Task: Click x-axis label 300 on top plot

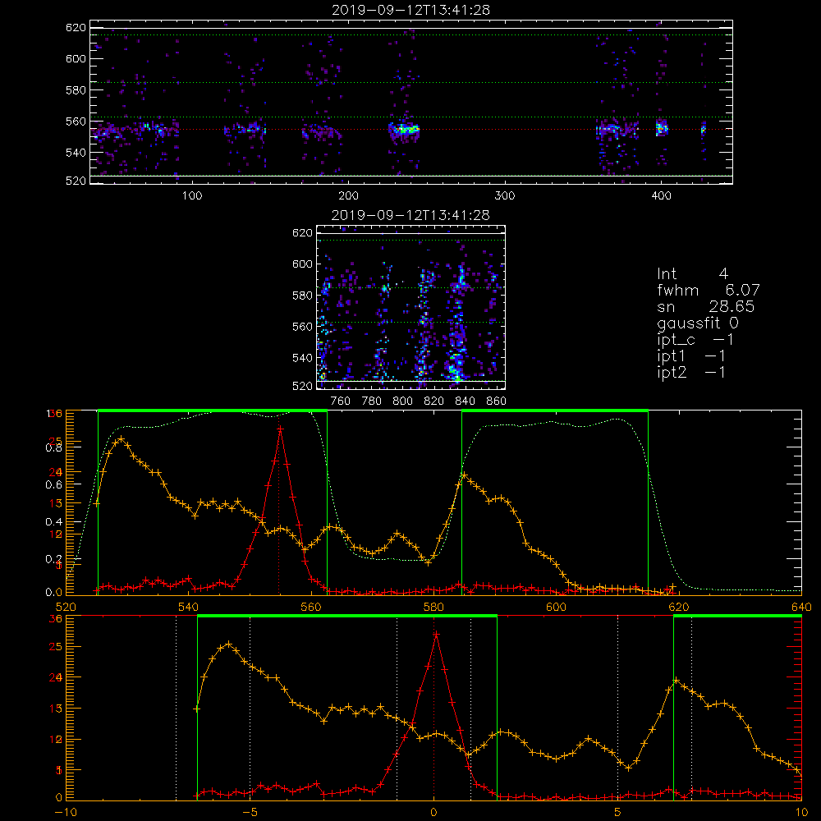Action: (505, 196)
